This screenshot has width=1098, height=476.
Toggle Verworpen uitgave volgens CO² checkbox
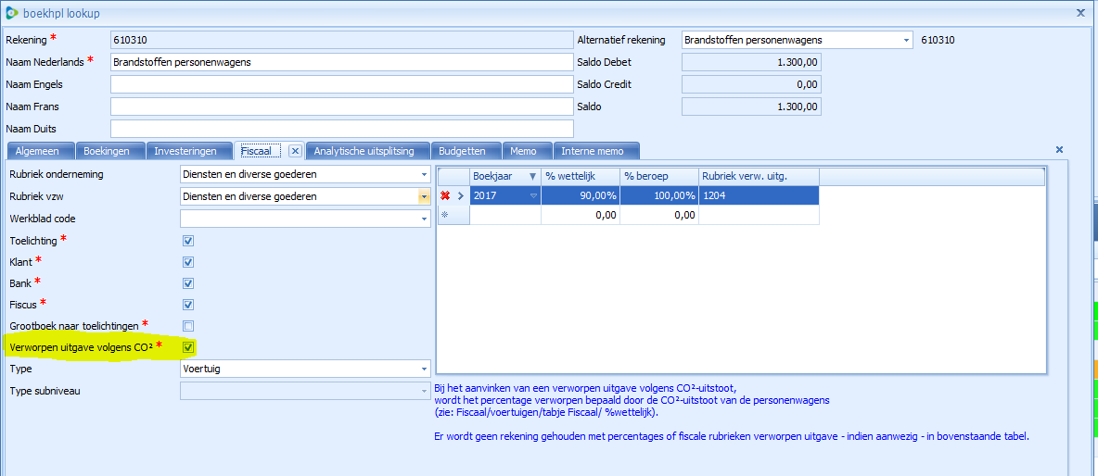(188, 347)
